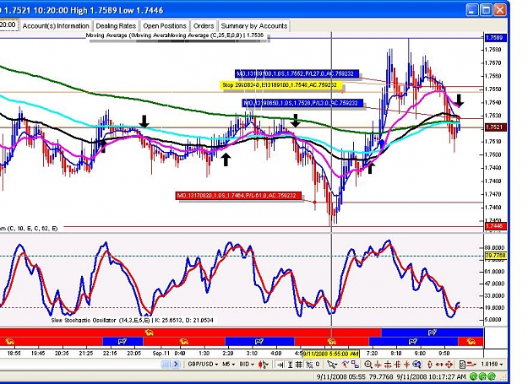The height and width of the screenshot is (384, 528).
Task: Go to Summary by Accounts tab
Action: coord(254,26)
